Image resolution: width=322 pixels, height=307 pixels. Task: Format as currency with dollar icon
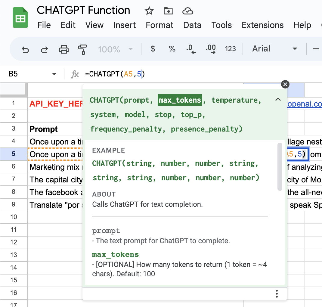tap(153, 49)
